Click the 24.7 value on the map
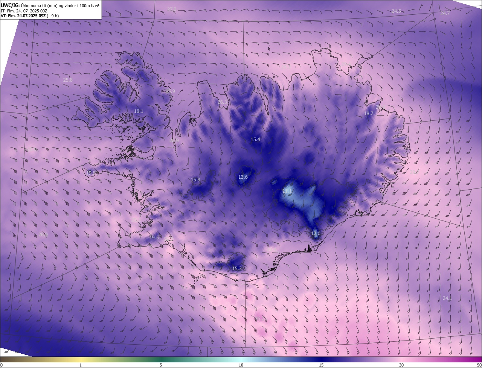 [x=445, y=13]
